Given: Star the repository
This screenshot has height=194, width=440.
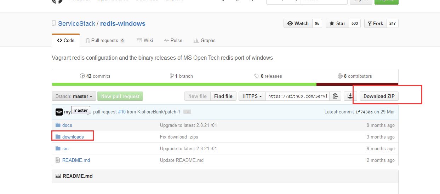Looking at the screenshot, I should point(337,23).
